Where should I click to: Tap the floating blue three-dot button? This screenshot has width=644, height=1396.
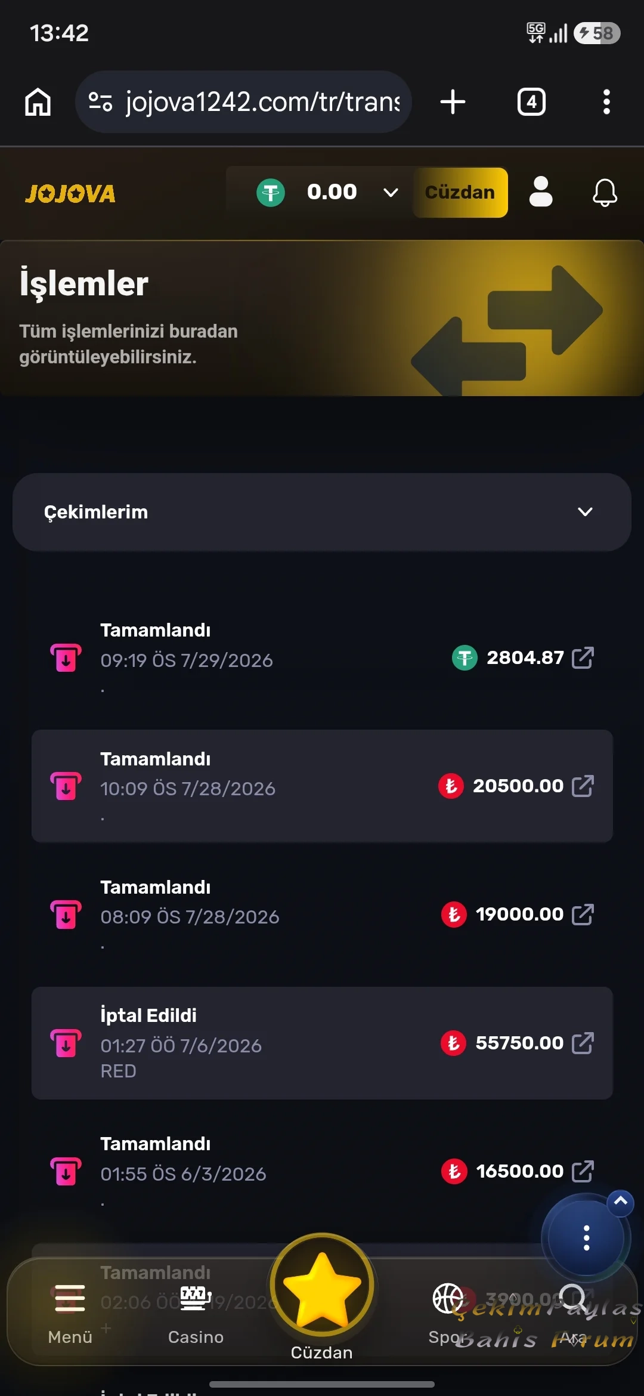(x=586, y=1238)
